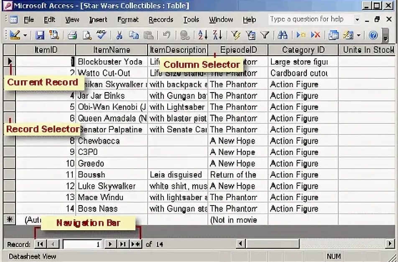Viewport: 398px width, 262px height.
Task: Open Print Preview from the toolbar
Action: 87,35
